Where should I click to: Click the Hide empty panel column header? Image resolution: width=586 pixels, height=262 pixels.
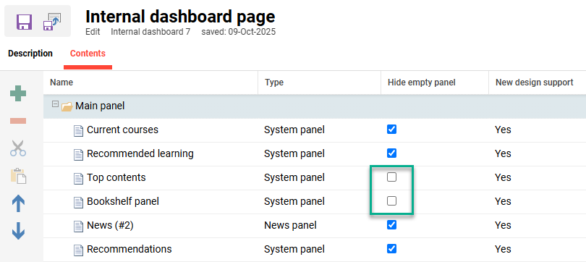click(x=435, y=83)
